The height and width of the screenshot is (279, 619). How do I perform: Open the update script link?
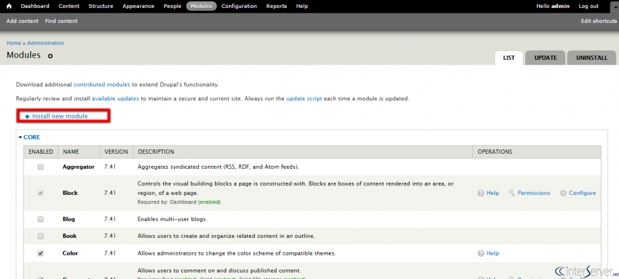(305, 99)
